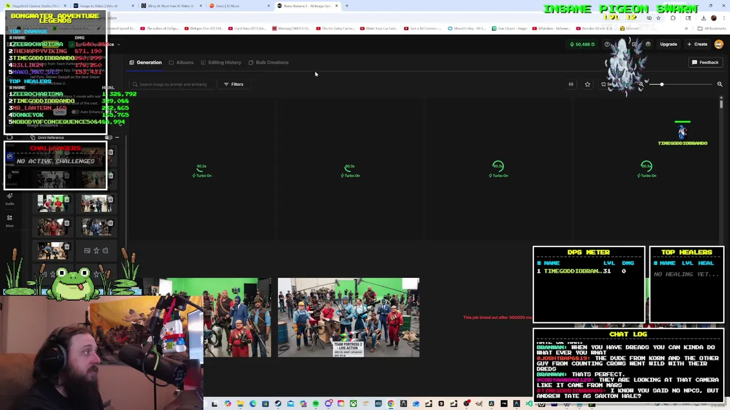
Task: Click the star icon in empty reference slot
Action: point(96,251)
